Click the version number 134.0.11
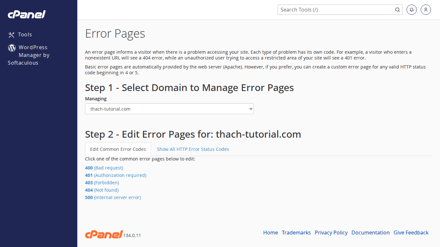The image size is (440, 247). click(132, 235)
